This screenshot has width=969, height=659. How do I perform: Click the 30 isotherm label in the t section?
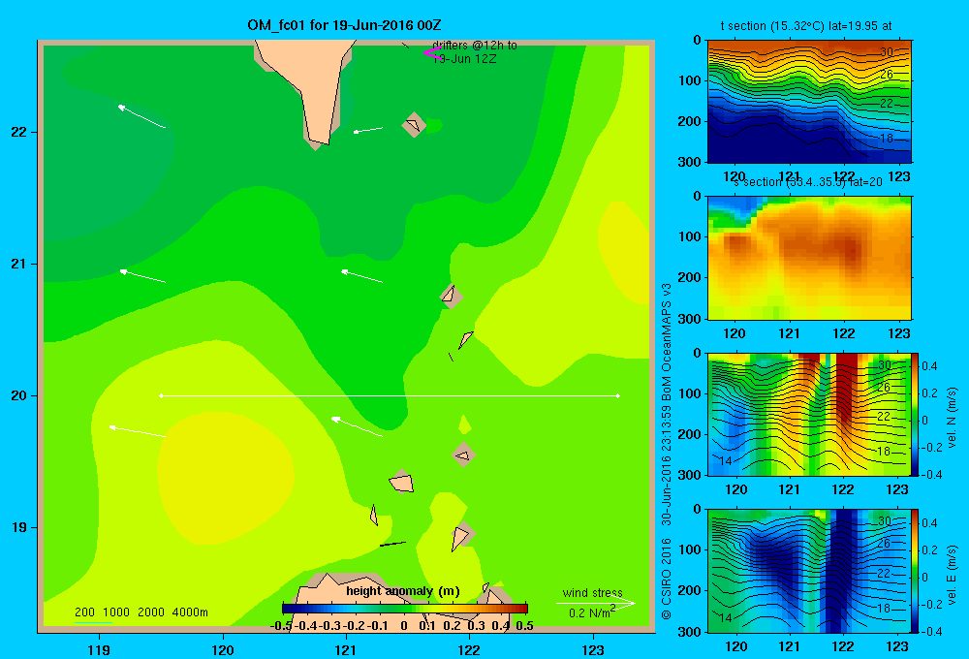point(887,52)
